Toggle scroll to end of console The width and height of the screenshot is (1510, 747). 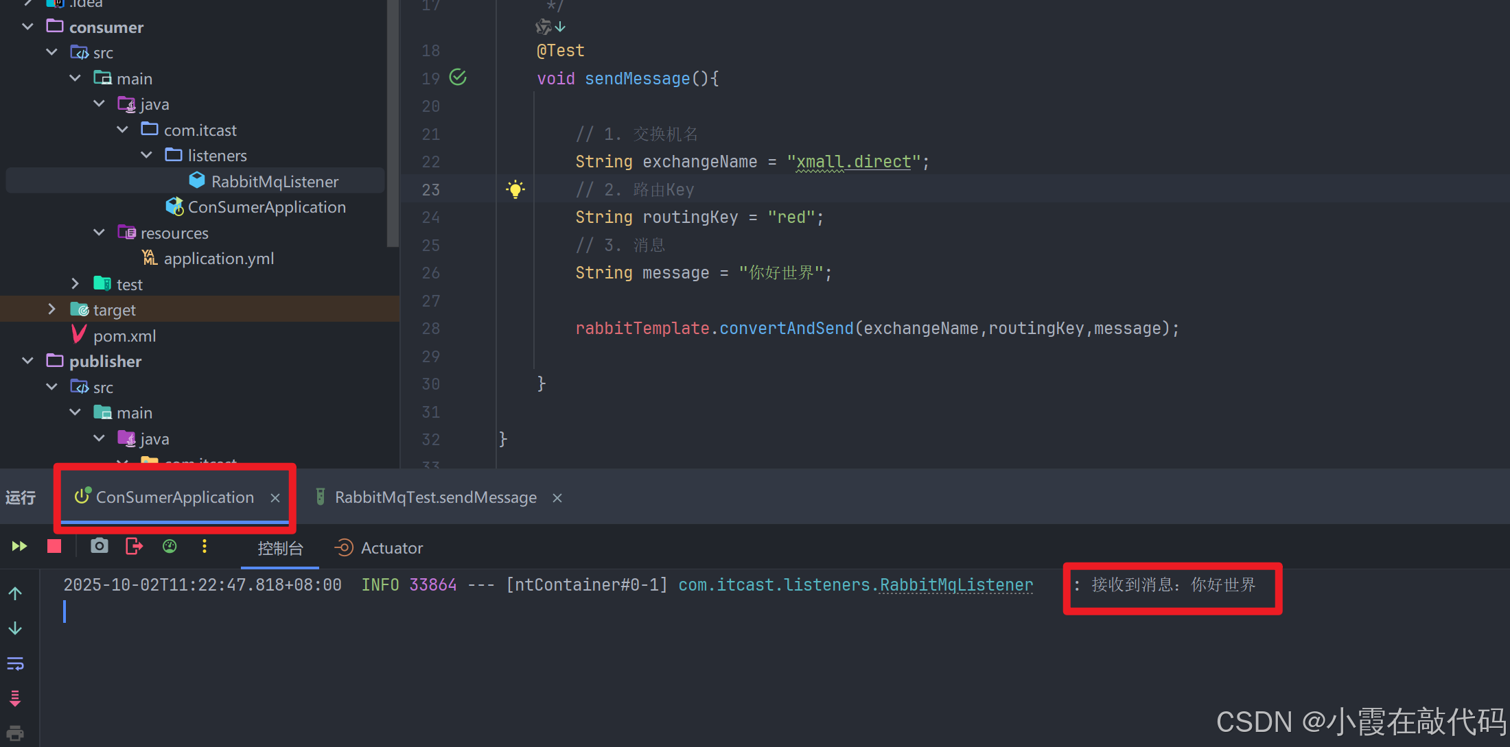point(15,698)
